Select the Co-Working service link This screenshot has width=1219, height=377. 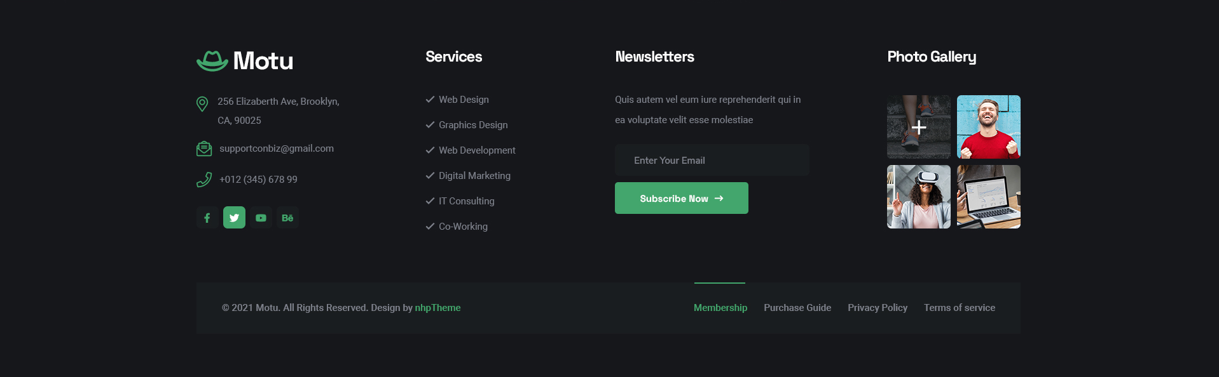click(463, 227)
